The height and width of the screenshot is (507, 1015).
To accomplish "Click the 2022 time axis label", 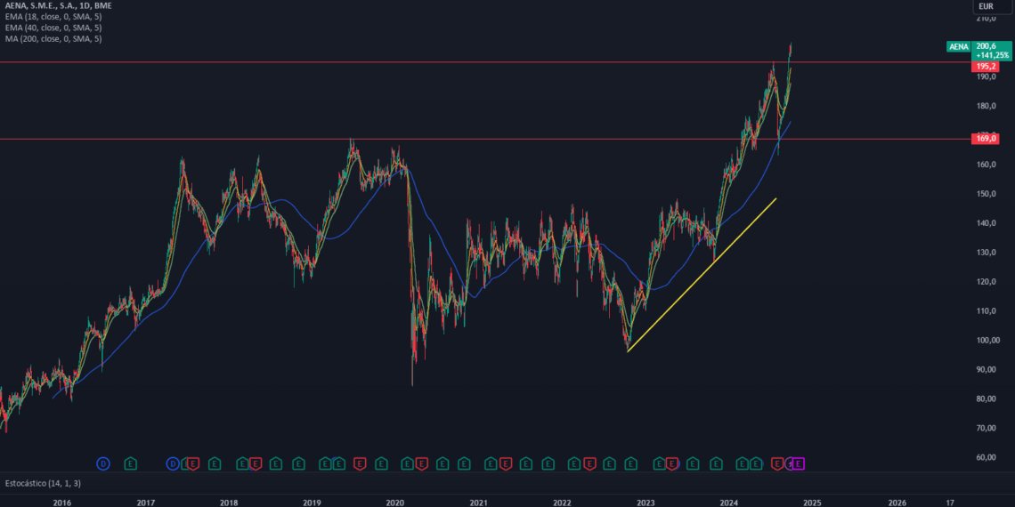I will coord(562,502).
